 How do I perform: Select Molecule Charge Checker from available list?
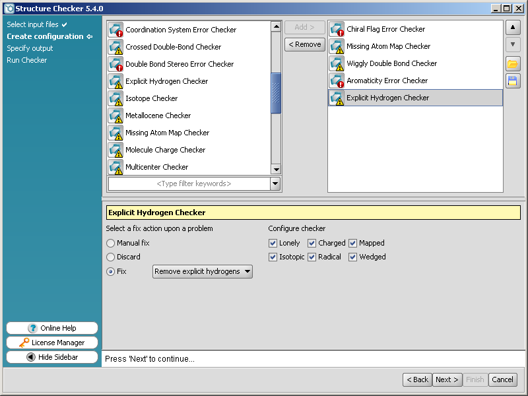point(165,150)
